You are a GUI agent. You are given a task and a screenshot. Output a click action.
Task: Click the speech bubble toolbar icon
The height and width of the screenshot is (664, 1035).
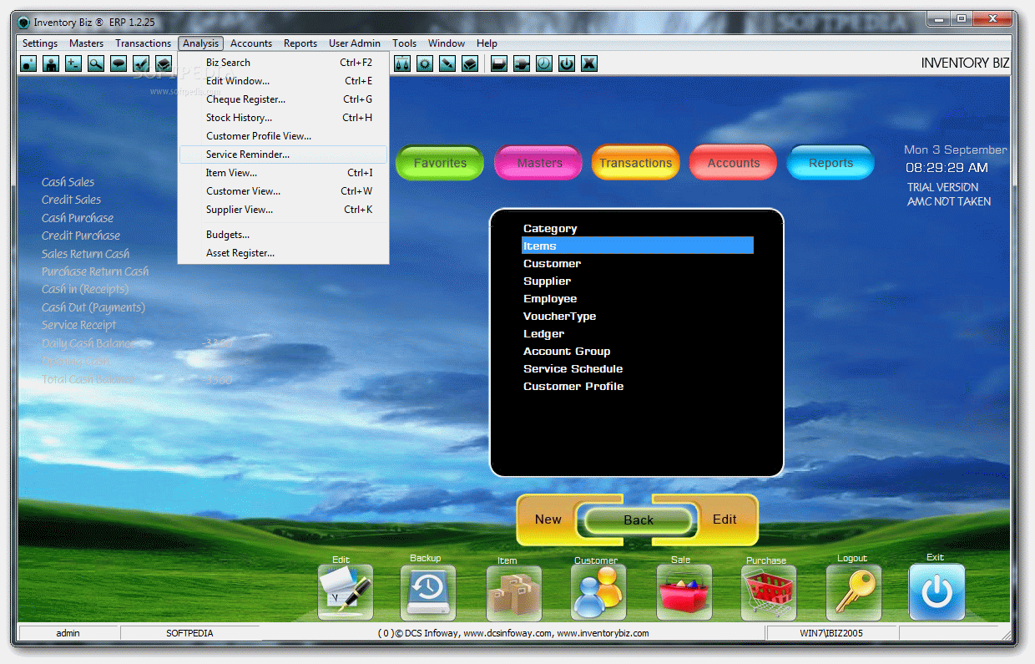coord(119,63)
